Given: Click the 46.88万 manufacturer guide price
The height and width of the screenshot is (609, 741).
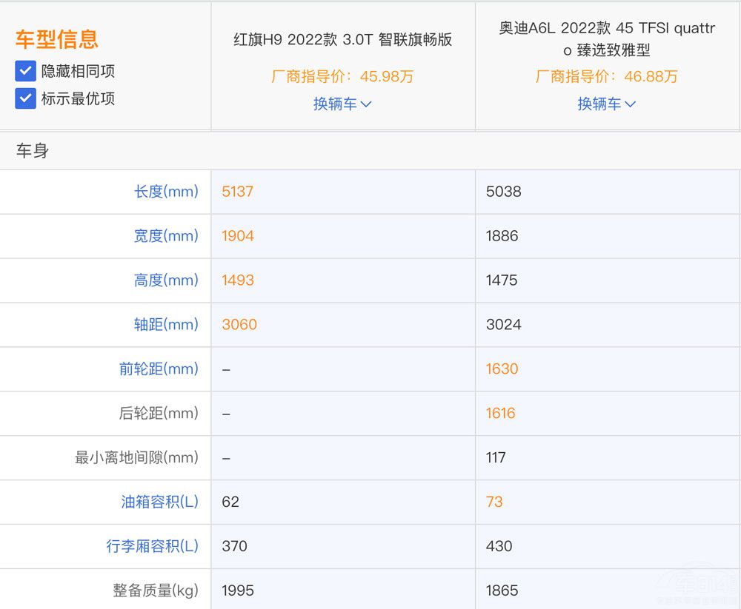Looking at the screenshot, I should click(x=651, y=76).
